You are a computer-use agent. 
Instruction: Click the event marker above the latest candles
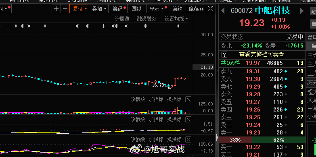click(178, 26)
